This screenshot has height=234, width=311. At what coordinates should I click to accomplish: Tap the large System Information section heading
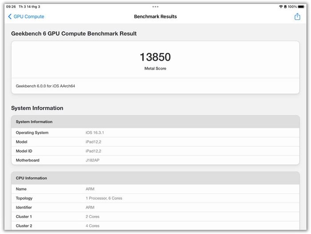pos(37,108)
